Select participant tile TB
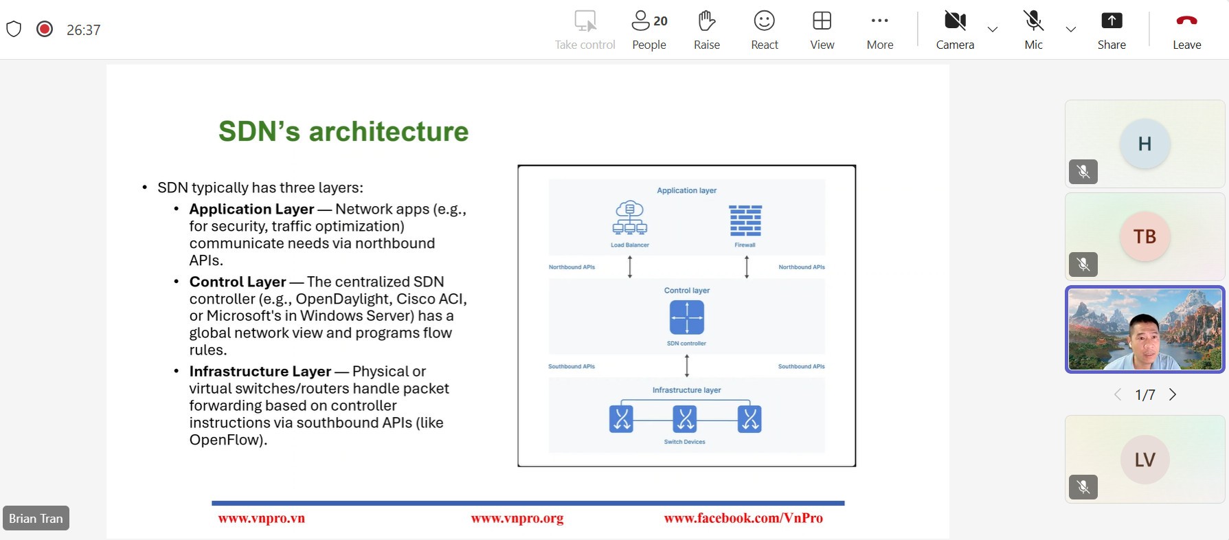Image resolution: width=1229 pixels, height=540 pixels. tap(1145, 236)
